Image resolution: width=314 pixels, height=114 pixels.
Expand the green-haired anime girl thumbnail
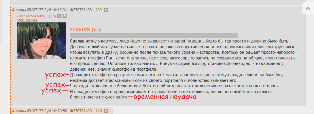point(41,41)
